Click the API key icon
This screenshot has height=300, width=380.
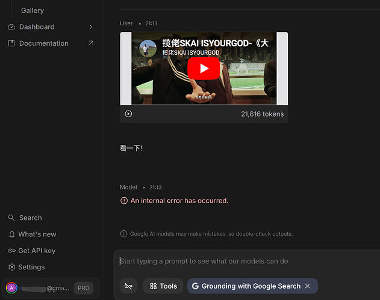pyautogui.click(x=11, y=251)
